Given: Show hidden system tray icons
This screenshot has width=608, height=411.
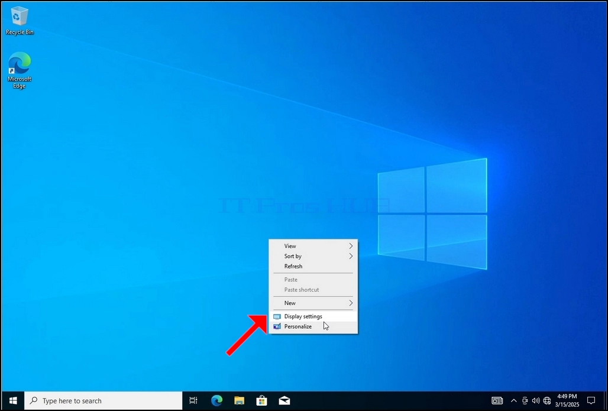Looking at the screenshot, I should tap(514, 400).
